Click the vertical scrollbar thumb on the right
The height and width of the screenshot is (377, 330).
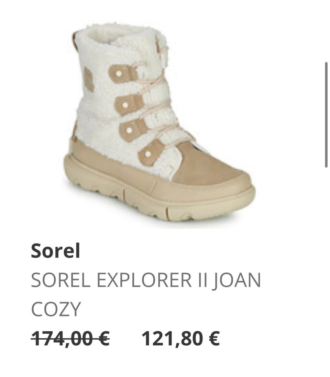click(x=326, y=115)
